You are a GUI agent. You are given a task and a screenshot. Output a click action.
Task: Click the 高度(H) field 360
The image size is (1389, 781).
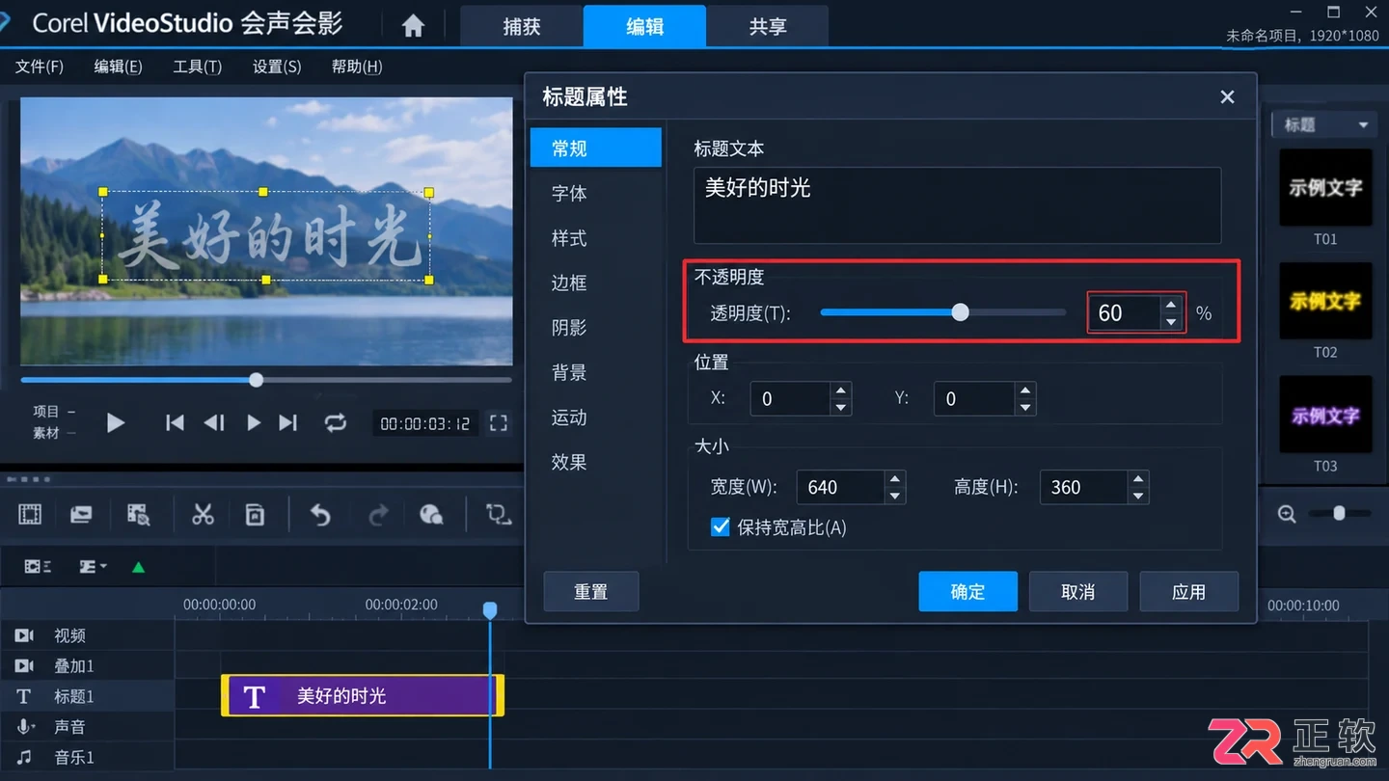coord(1083,487)
